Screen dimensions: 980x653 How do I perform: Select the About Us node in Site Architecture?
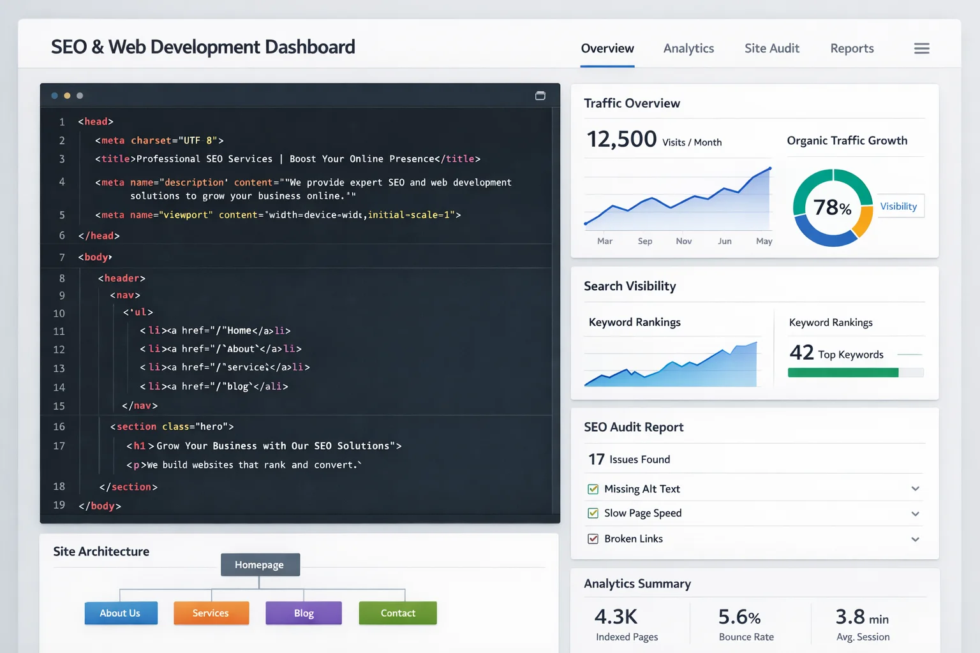point(121,613)
